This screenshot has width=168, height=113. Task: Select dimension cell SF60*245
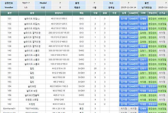59,100
